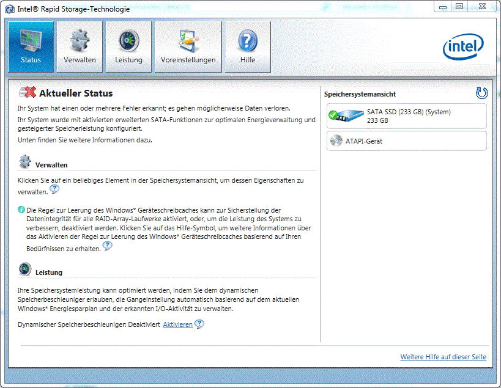Click the app icon in title bar
Image resolution: width=501 pixels, height=388 pixels.
pos(10,9)
